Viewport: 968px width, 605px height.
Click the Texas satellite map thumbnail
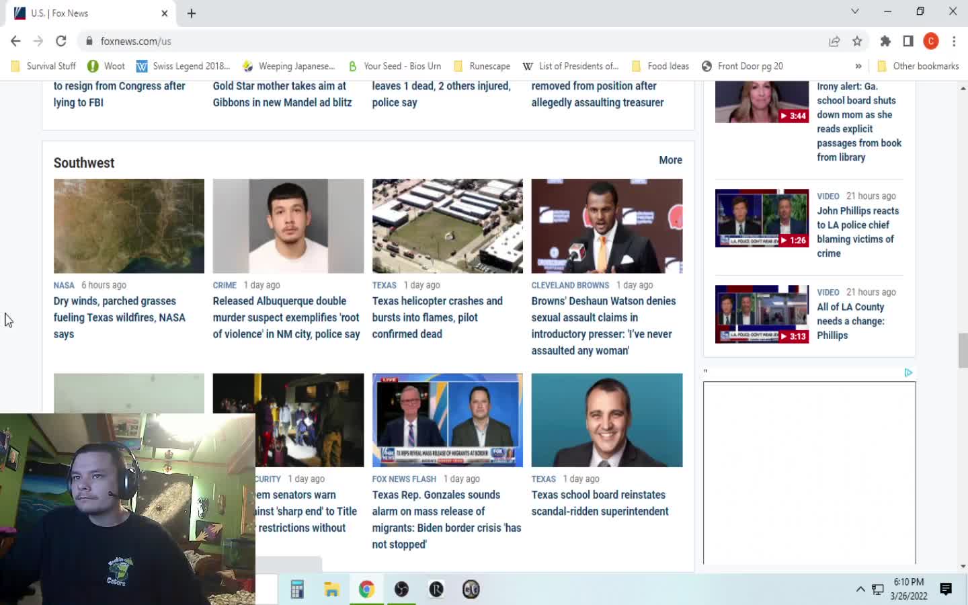(x=129, y=226)
